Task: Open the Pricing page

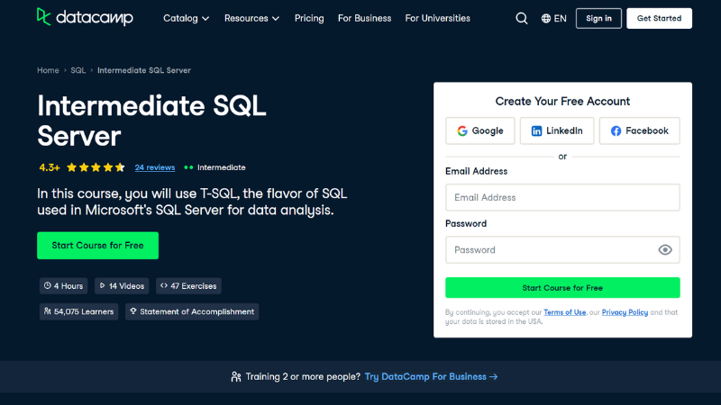Action: pyautogui.click(x=309, y=18)
